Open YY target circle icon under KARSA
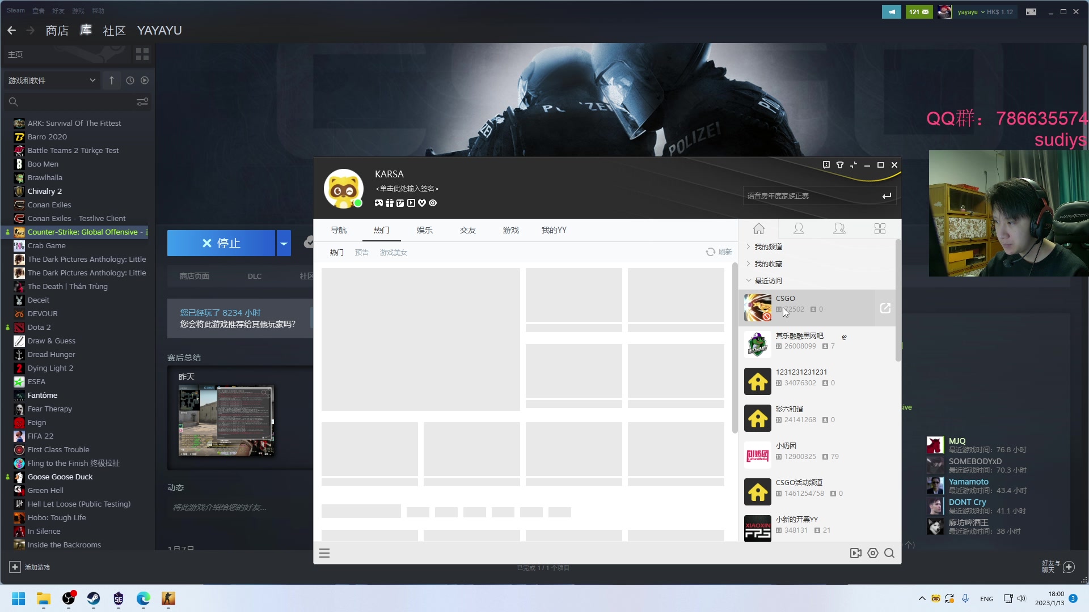 [433, 203]
